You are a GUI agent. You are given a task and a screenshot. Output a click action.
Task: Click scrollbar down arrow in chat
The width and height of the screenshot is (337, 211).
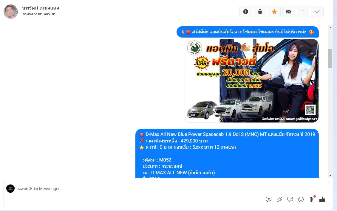click(330, 176)
